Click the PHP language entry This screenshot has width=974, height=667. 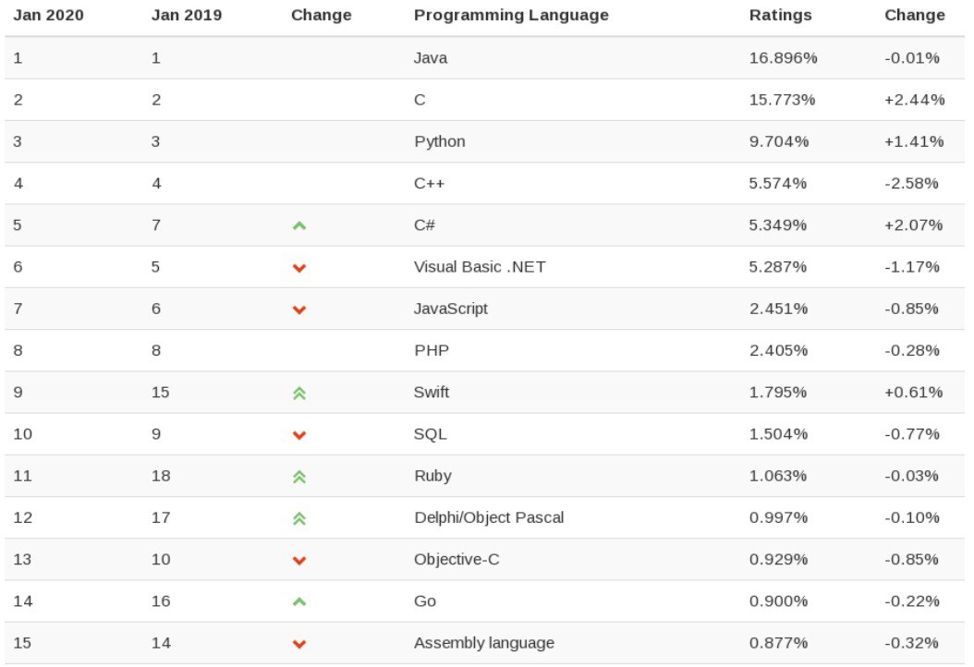click(430, 350)
